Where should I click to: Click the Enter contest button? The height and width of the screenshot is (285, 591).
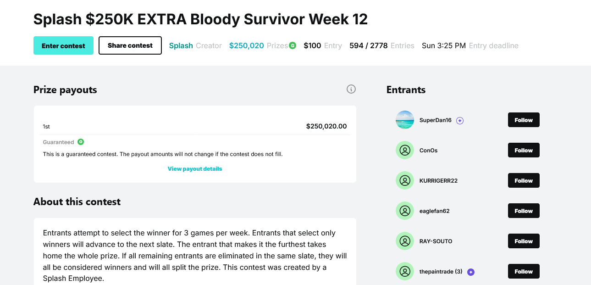click(63, 45)
